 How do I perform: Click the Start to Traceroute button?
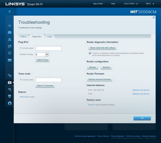coord(45,85)
